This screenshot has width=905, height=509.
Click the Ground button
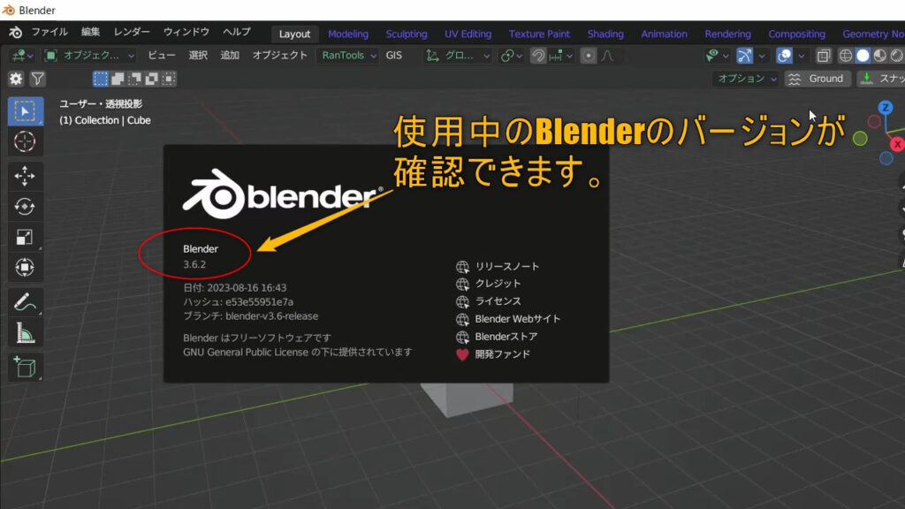[818, 79]
